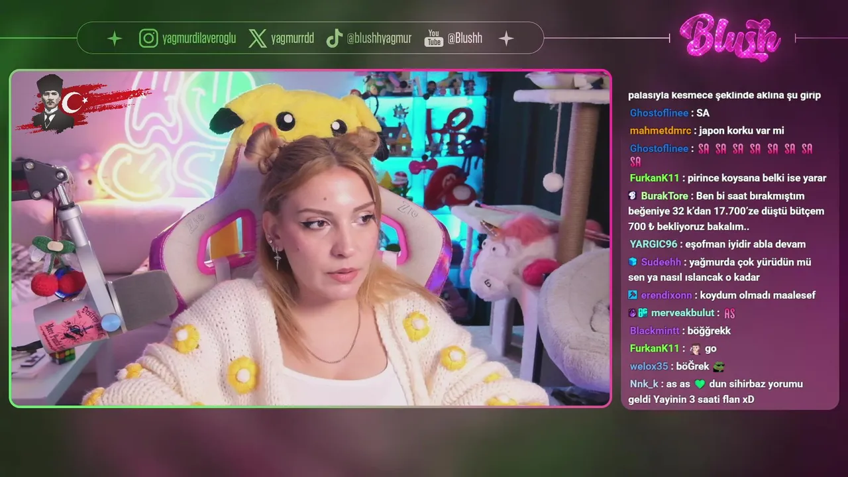Click the emote in welox35 message
Viewport: 848px width, 477px height.
[719, 366]
